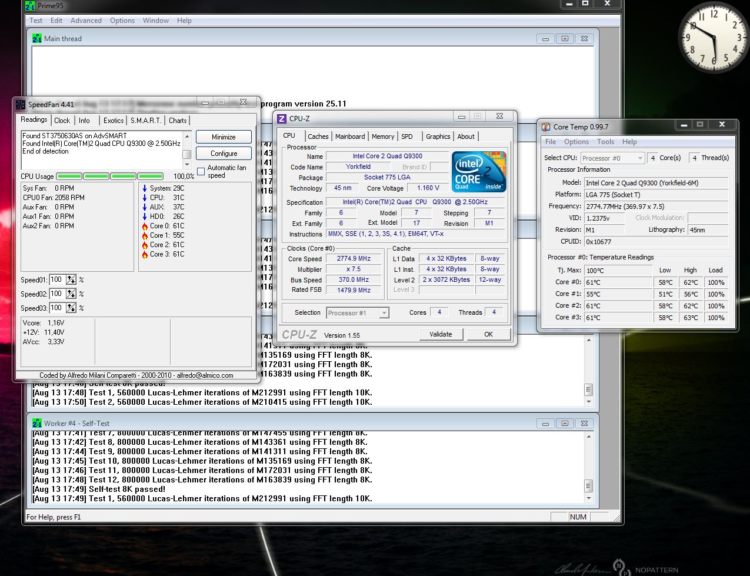
Task: Click the SpeedFan title bar icon
Action: 21,105
